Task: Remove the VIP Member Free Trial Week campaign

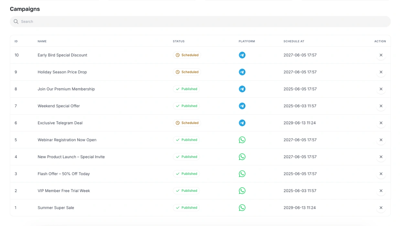Action: coord(381,191)
